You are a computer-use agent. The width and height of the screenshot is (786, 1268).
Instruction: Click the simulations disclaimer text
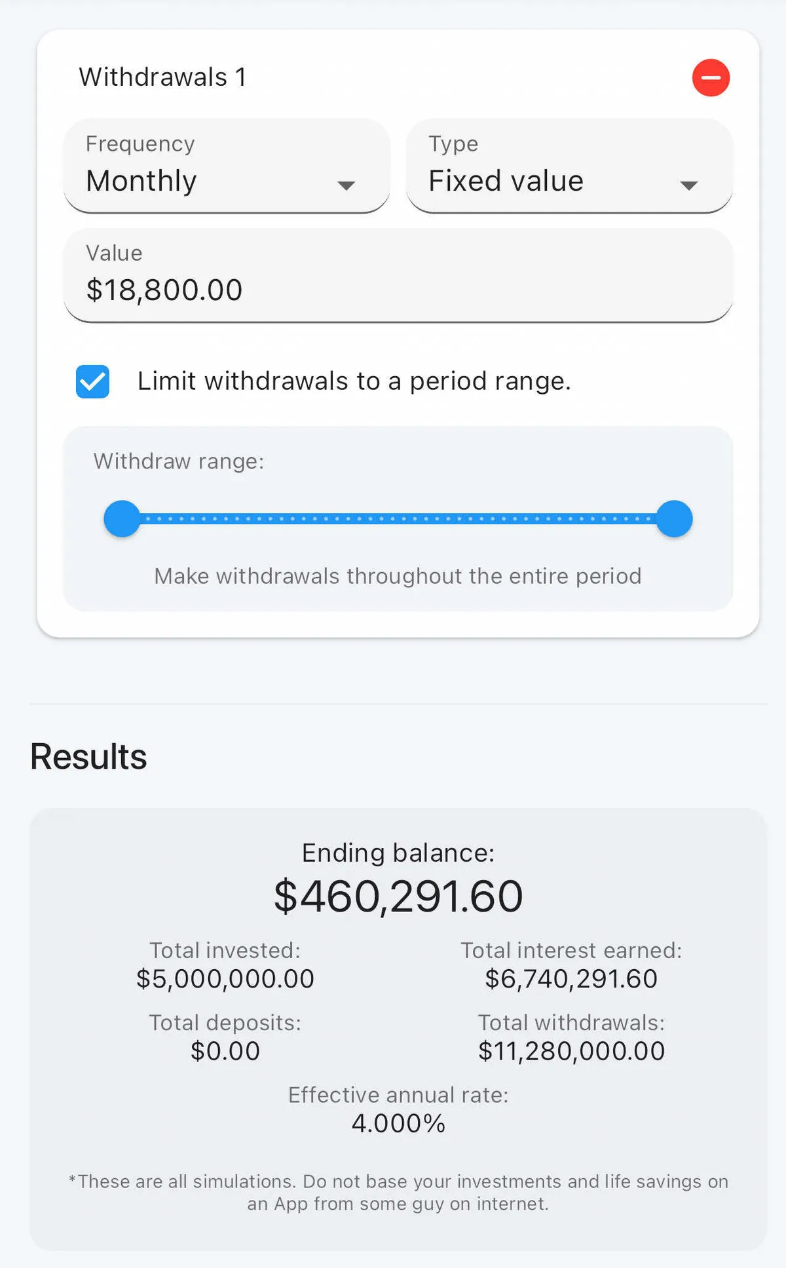pyautogui.click(x=398, y=1193)
